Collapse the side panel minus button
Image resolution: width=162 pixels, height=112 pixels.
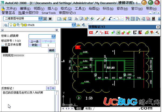coord(2,30)
